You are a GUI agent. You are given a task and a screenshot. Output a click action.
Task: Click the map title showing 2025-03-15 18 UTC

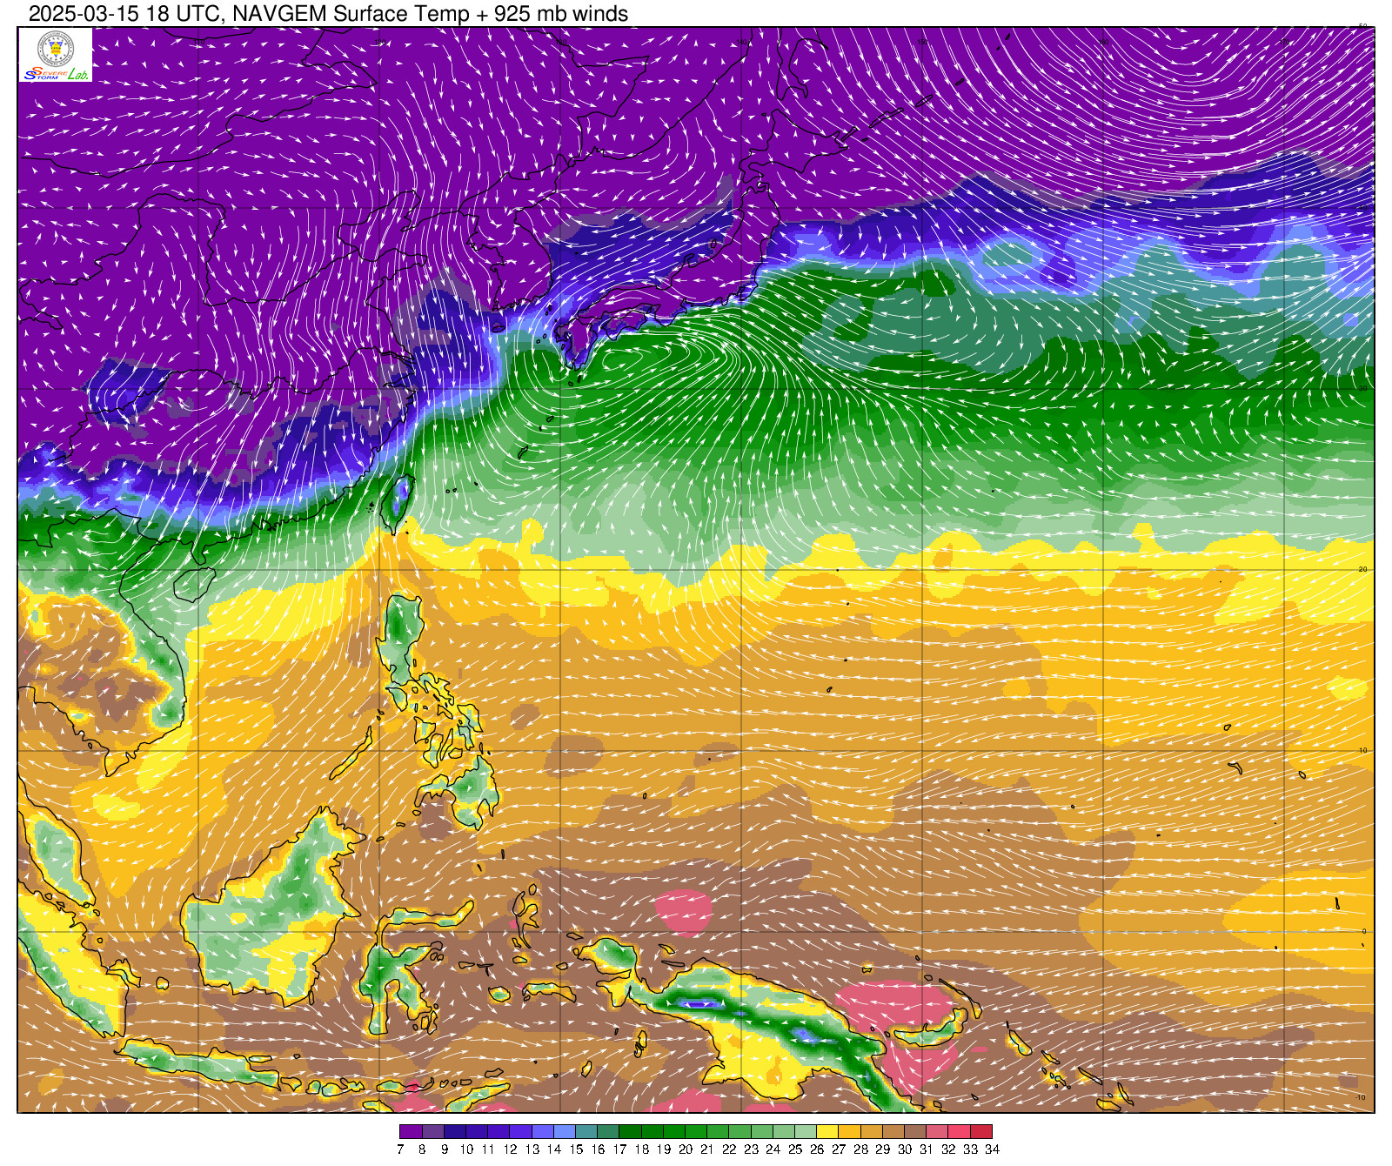click(328, 14)
